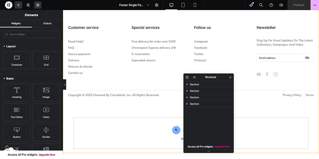Click the Facebook text link
The width and height of the screenshot is (319, 159).
(201, 48)
